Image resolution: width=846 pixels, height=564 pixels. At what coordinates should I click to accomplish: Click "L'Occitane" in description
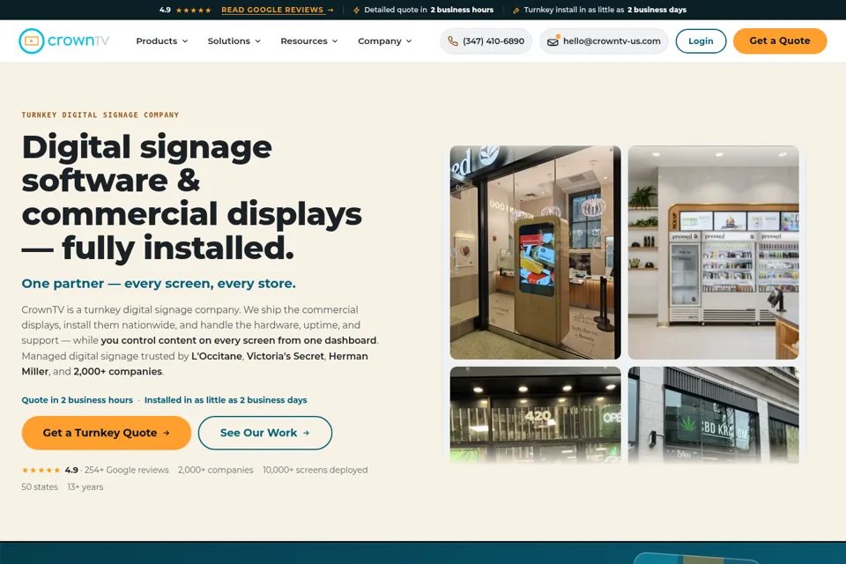[217, 356]
